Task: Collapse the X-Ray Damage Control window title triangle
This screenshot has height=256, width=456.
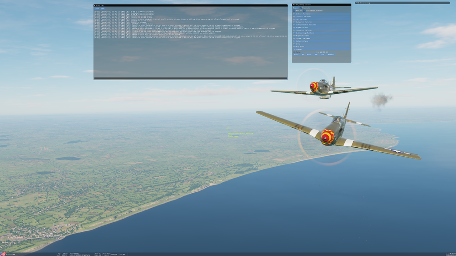Action: (293, 5)
